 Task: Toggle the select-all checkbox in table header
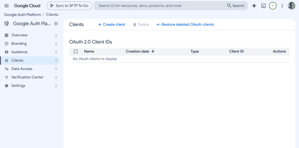[76, 51]
